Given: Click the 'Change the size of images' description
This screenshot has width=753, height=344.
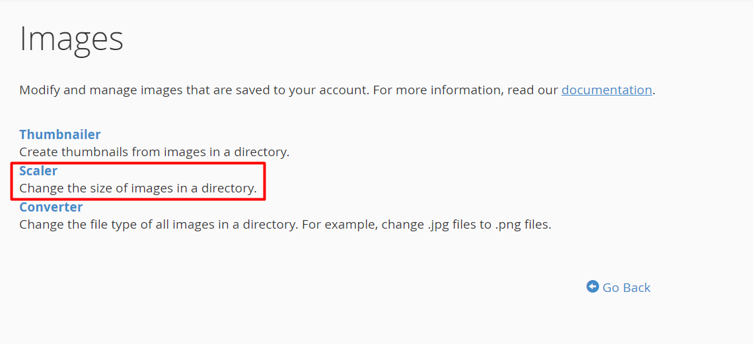Looking at the screenshot, I should pyautogui.click(x=138, y=188).
